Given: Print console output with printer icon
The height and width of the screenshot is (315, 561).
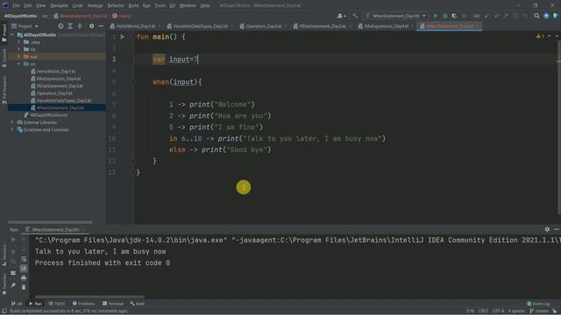Looking at the screenshot, I should [x=24, y=278].
